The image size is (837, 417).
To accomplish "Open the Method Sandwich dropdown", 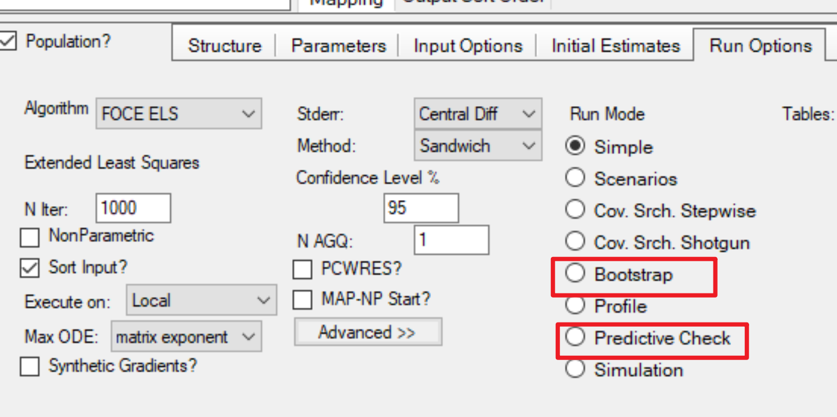I will point(478,146).
